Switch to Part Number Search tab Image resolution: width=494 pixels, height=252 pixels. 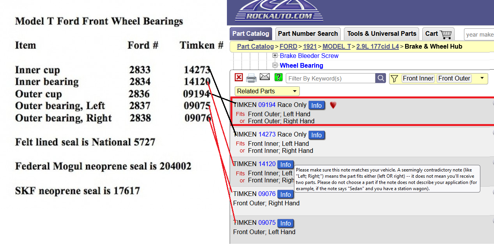click(308, 33)
